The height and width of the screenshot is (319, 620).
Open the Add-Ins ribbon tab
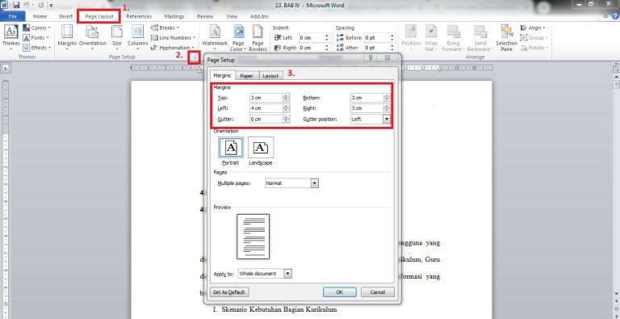[x=259, y=16]
